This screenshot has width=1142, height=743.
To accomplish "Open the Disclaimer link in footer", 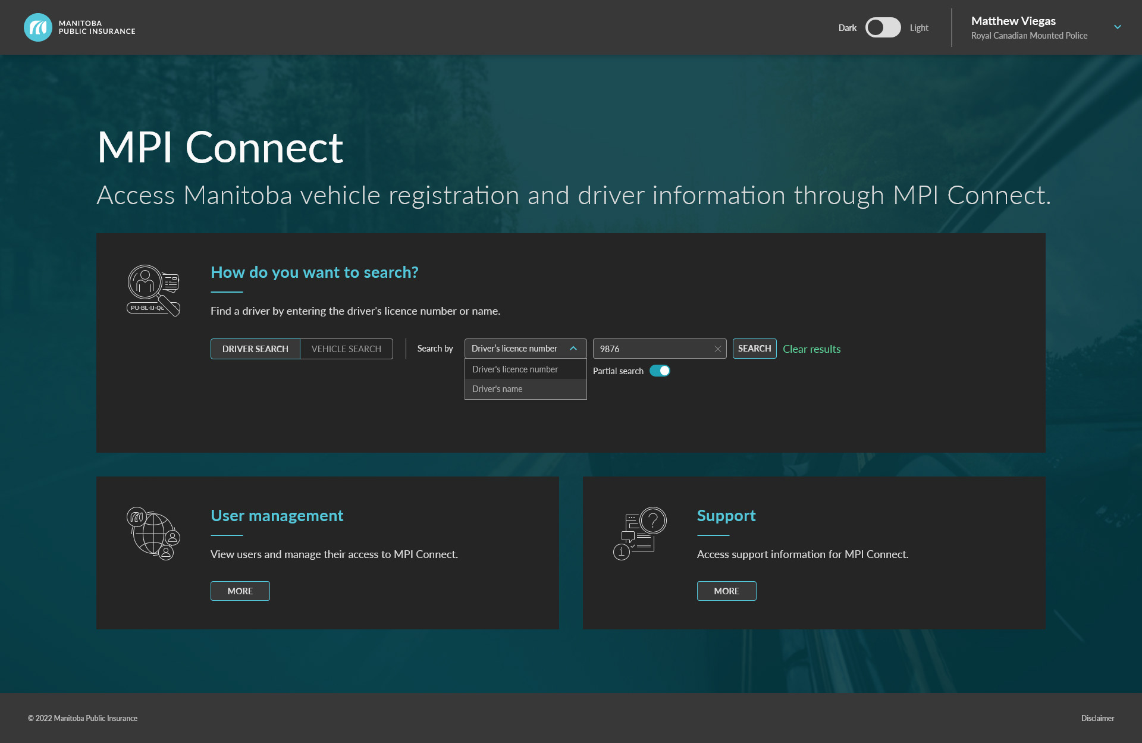I will (x=1097, y=718).
